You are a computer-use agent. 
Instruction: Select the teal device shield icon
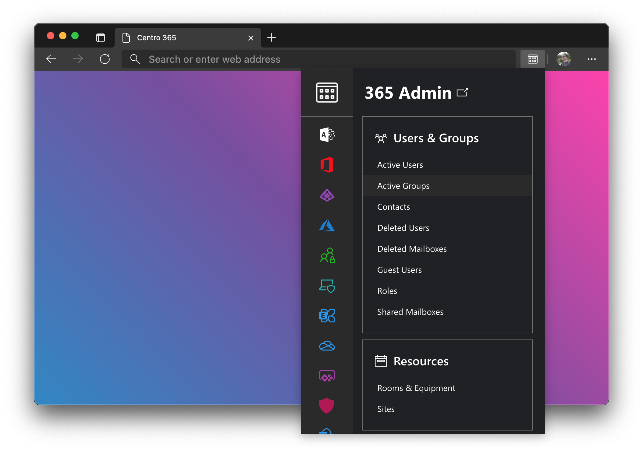coord(327,286)
